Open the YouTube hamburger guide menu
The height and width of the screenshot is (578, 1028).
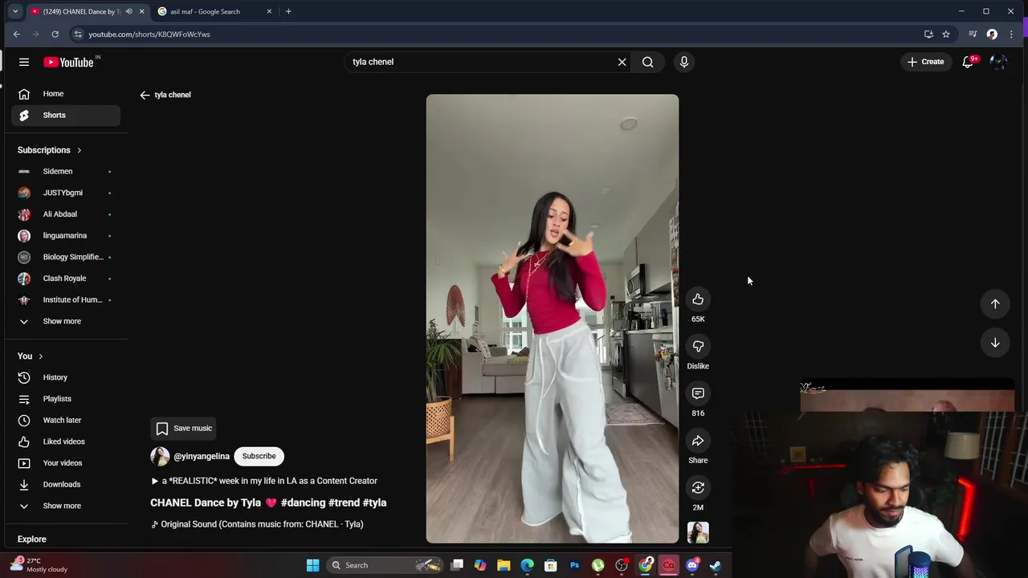(x=24, y=62)
